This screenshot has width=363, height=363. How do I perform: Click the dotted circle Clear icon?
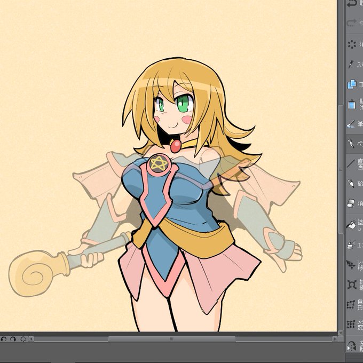coord(352,44)
